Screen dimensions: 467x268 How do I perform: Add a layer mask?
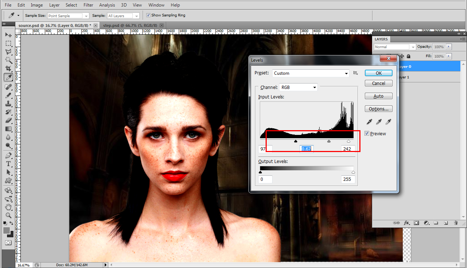416,223
